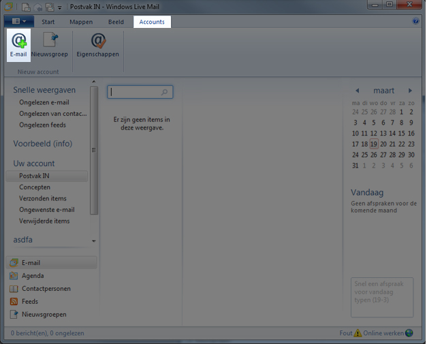Go to previous month in calendar

tap(358, 91)
